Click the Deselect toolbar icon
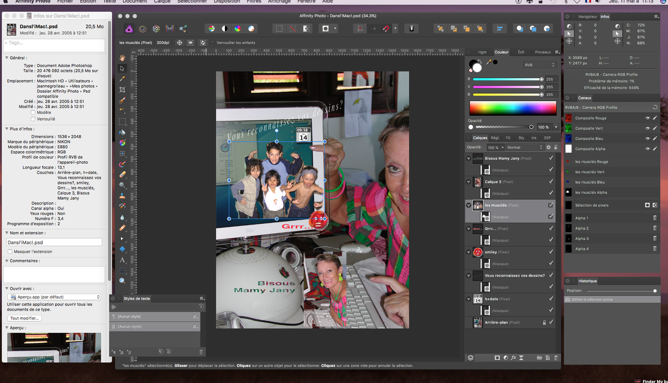The width and height of the screenshot is (668, 383). 293,29
